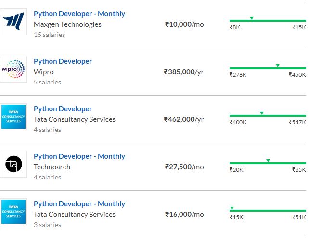Select the Maxgen Technologies company name
This screenshot has height=239, width=309.
click(67, 24)
